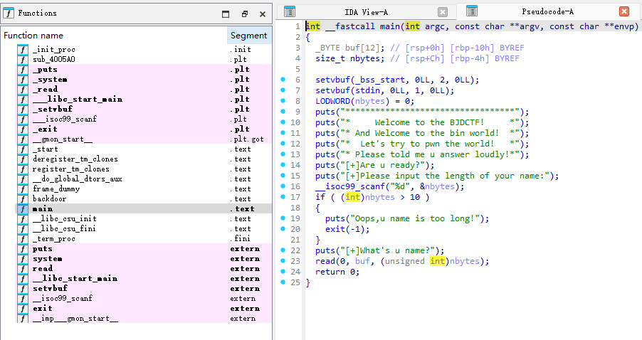The image size is (642, 340).
Task: Toggle breakpoint dot at line 17
Action: (x=283, y=197)
